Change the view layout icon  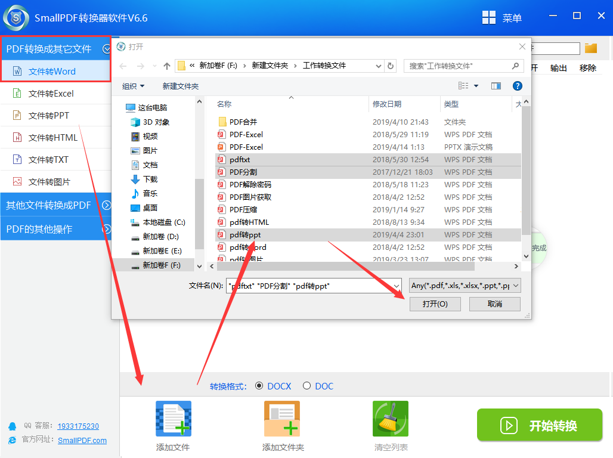click(x=463, y=86)
